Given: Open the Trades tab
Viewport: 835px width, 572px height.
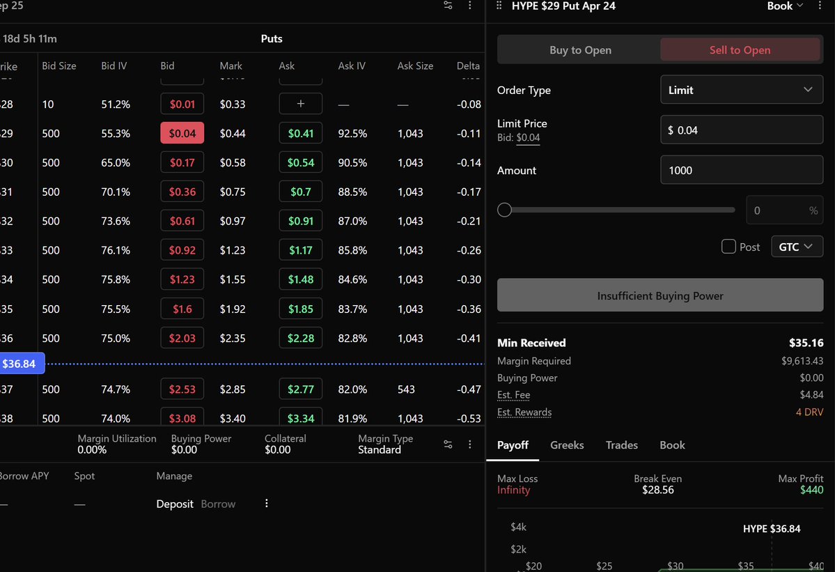Looking at the screenshot, I should [621, 445].
